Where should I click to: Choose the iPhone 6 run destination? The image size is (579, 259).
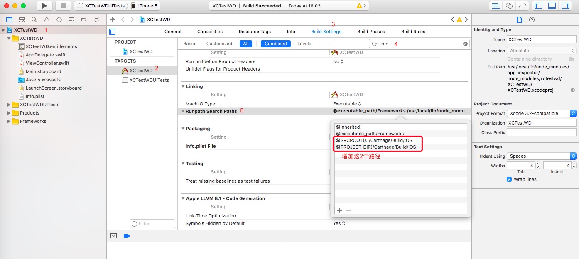[145, 6]
